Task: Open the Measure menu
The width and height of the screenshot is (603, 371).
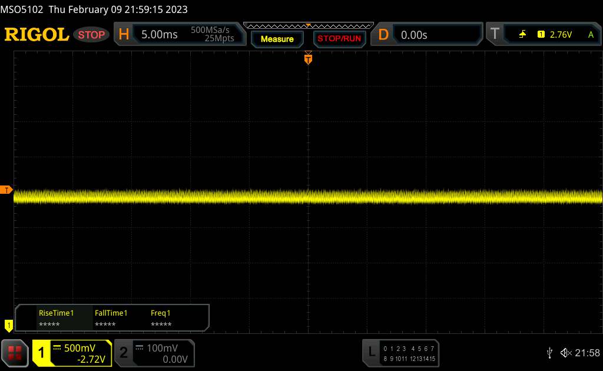Action: 277,39
